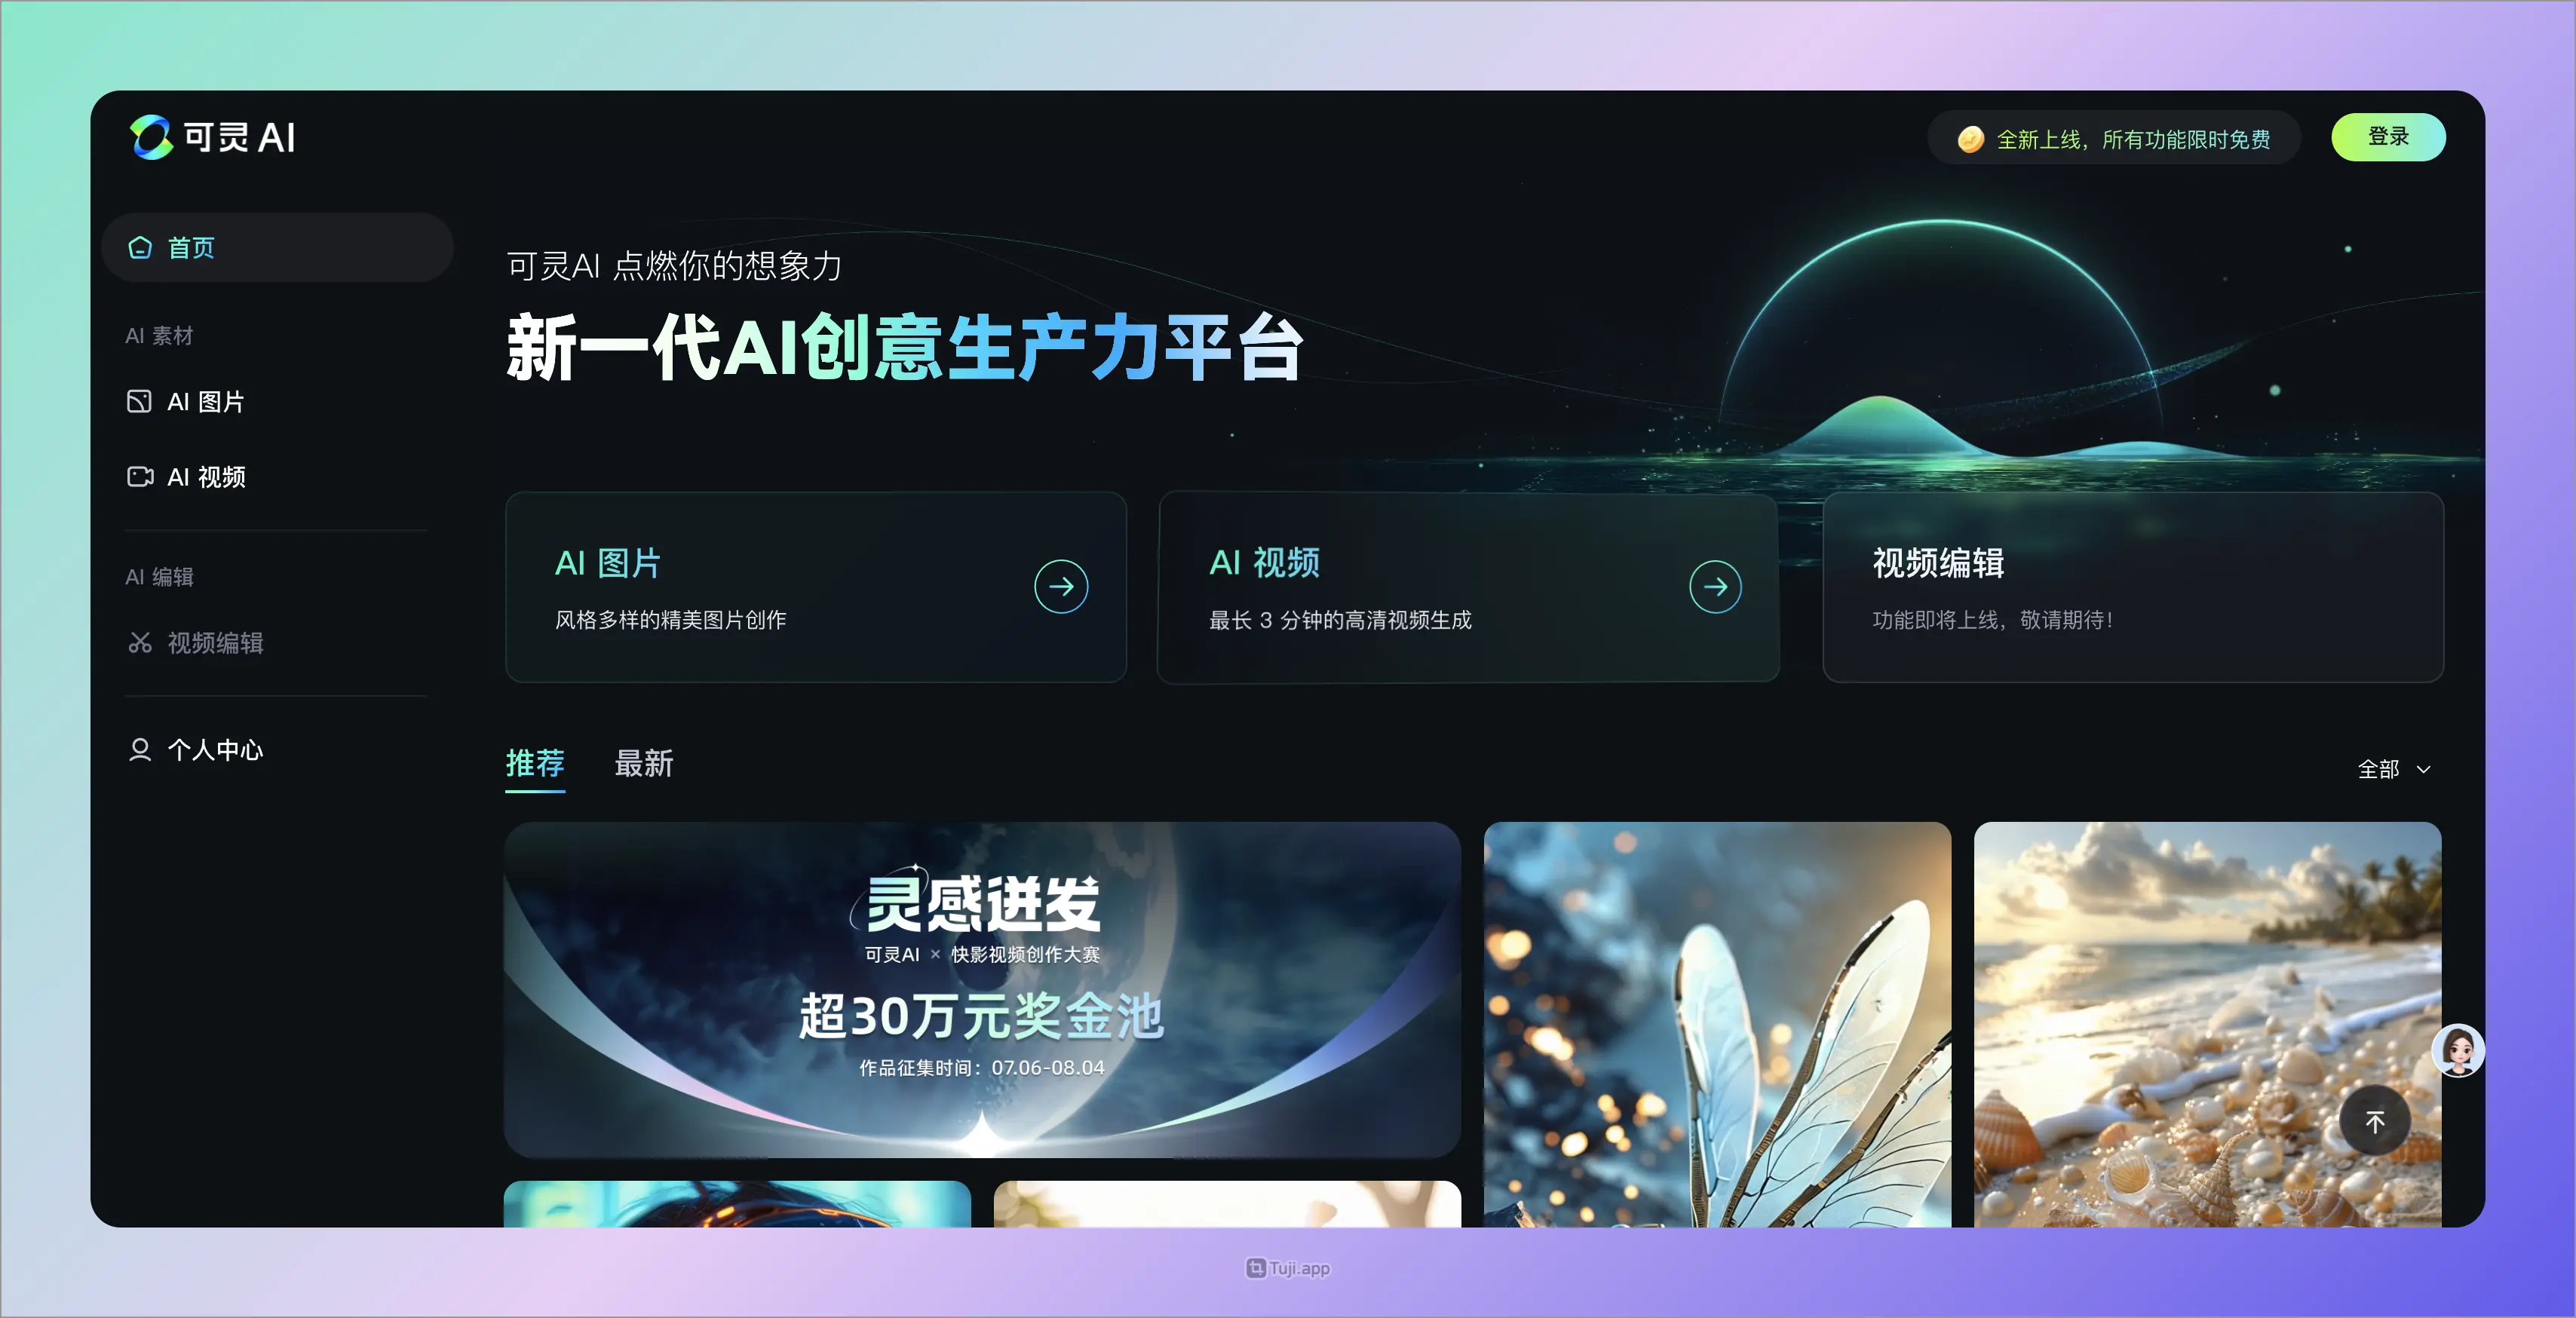
Task: Click the 可灵 AI logo icon
Action: (x=151, y=137)
